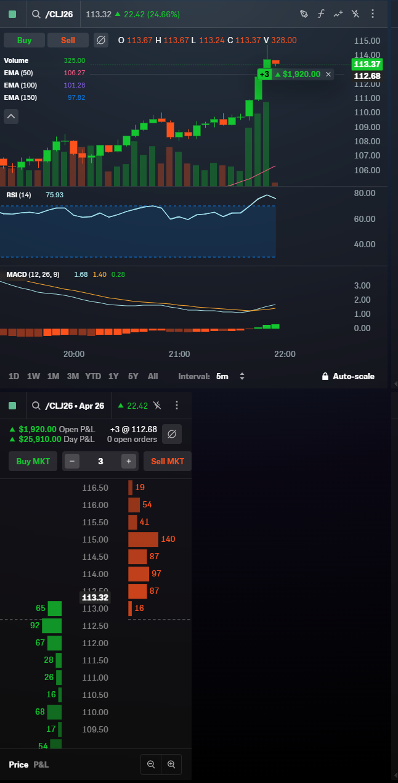Click the $1,920.00 Open P&L value
The image size is (398, 783).
tap(38, 429)
